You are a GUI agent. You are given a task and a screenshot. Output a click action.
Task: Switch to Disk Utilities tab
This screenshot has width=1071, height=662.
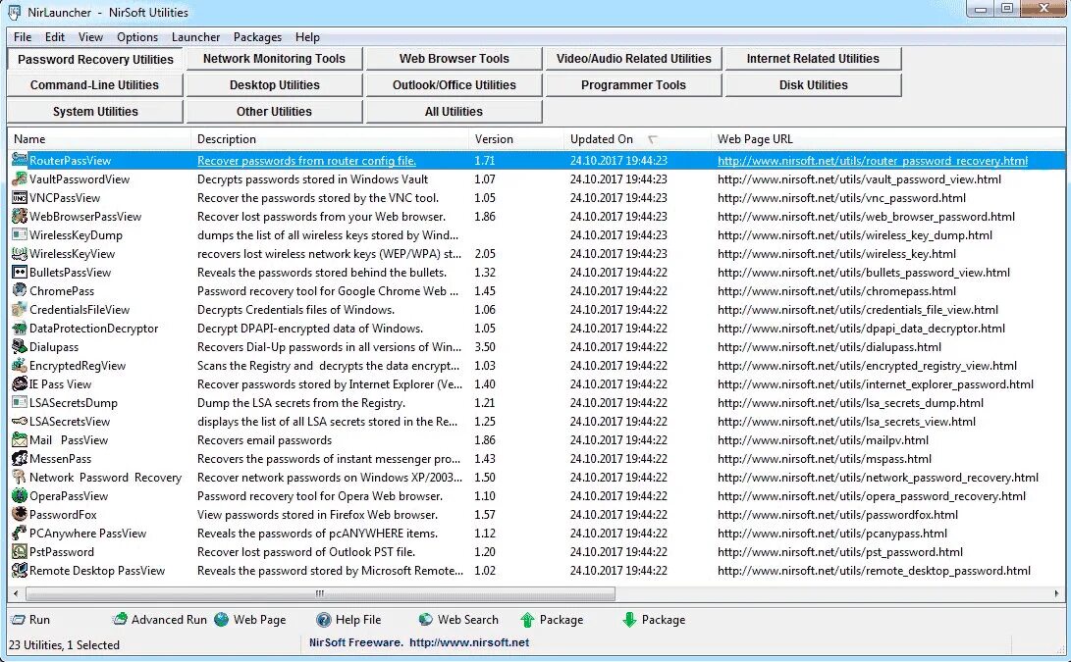[x=813, y=85]
